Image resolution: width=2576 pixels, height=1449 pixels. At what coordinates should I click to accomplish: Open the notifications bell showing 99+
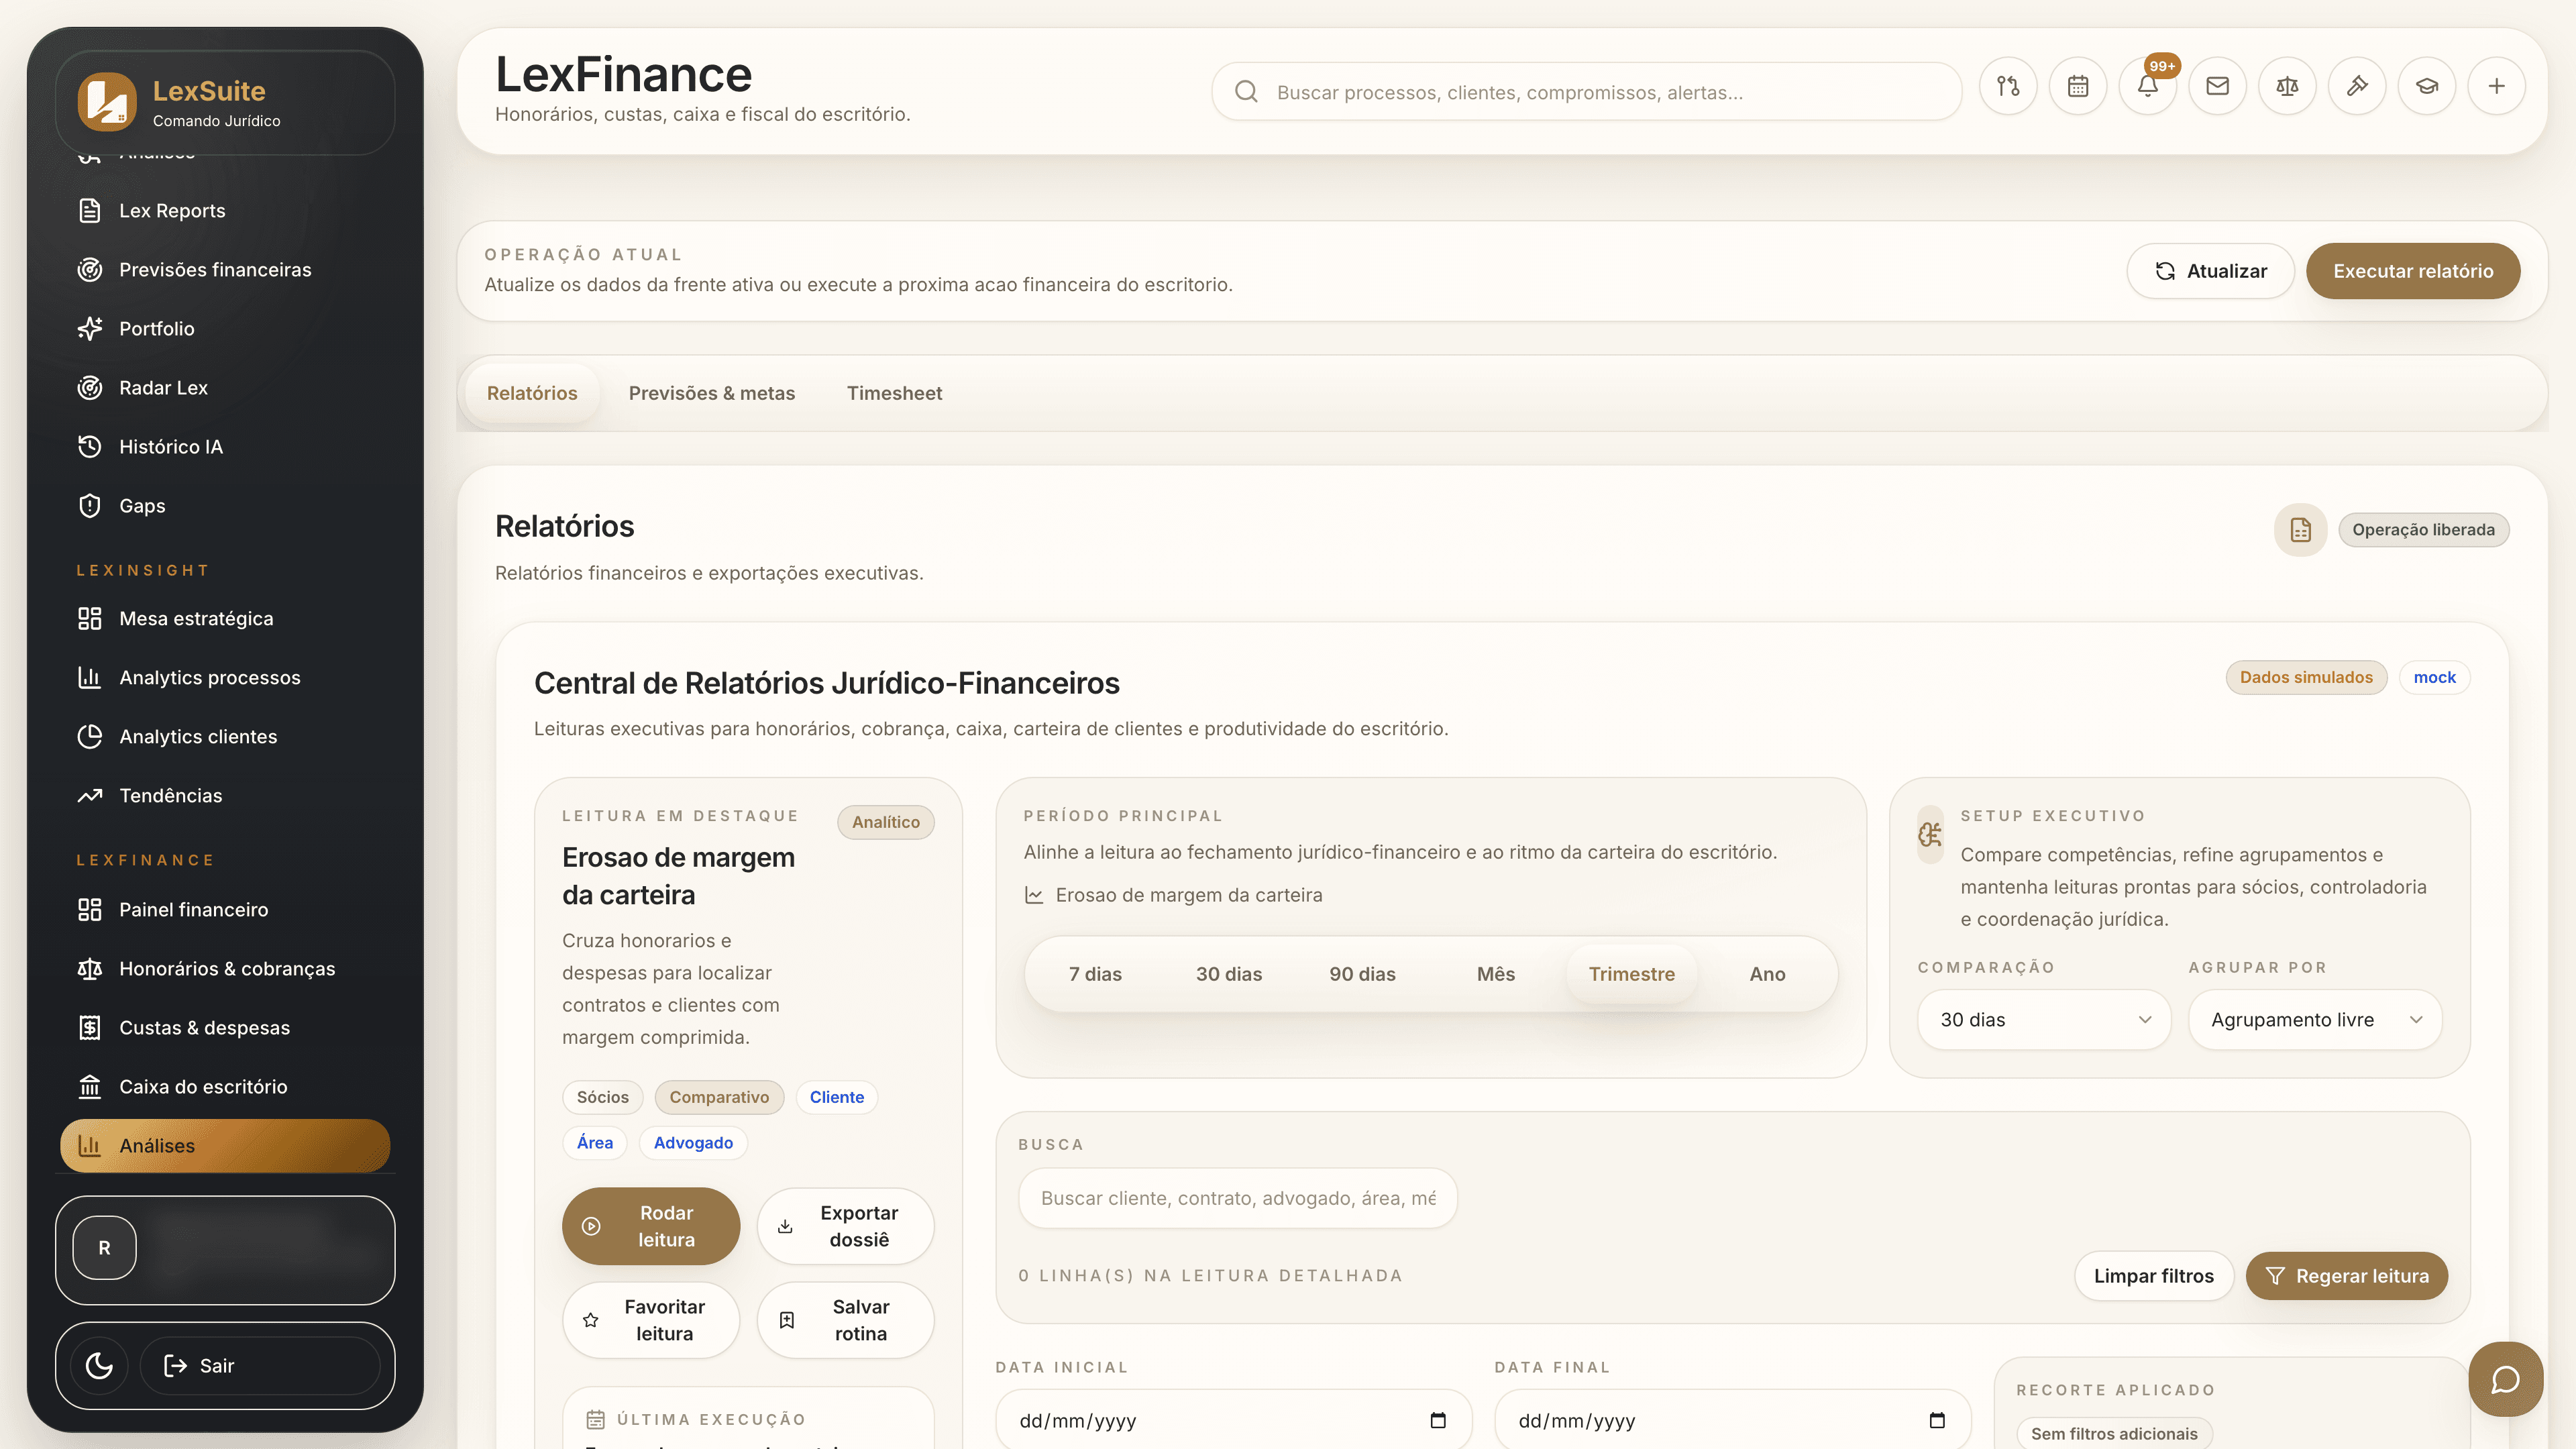(2148, 86)
